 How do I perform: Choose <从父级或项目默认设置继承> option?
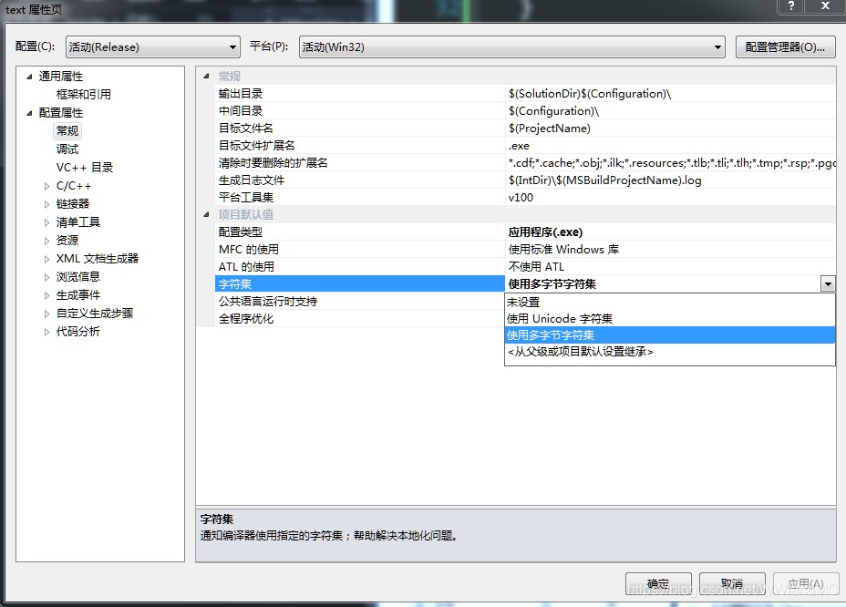pos(670,352)
